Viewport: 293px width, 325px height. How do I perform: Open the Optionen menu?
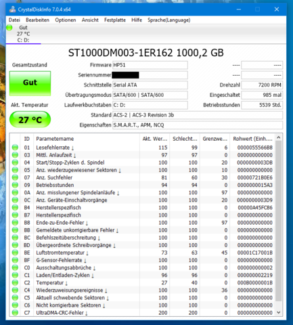tap(66, 20)
